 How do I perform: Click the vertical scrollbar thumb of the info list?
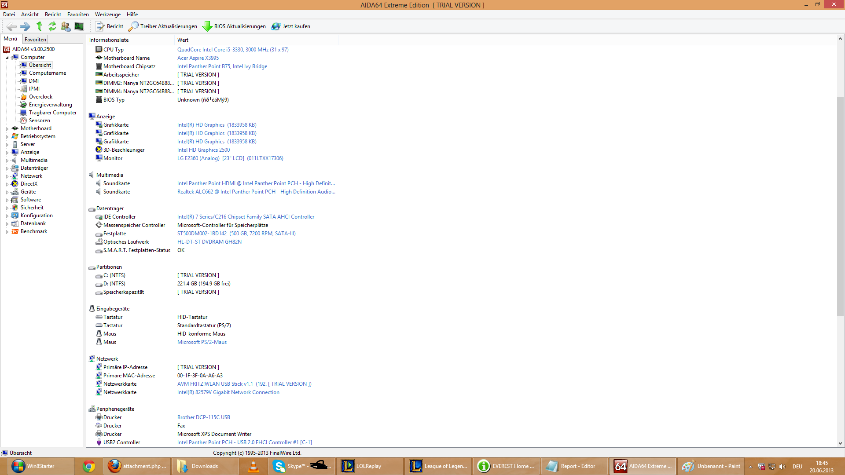pos(840,206)
